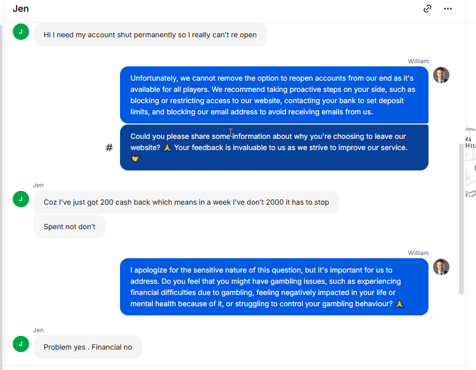The width and height of the screenshot is (476, 370).
Task: Click the 'William' name label above the first reply
Action: click(418, 61)
